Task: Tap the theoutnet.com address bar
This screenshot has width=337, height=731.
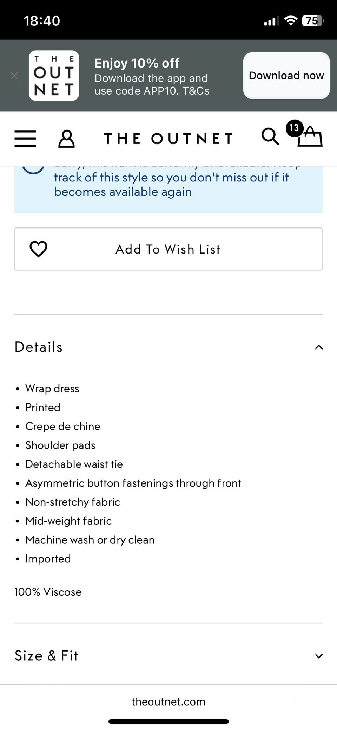Action: click(168, 702)
